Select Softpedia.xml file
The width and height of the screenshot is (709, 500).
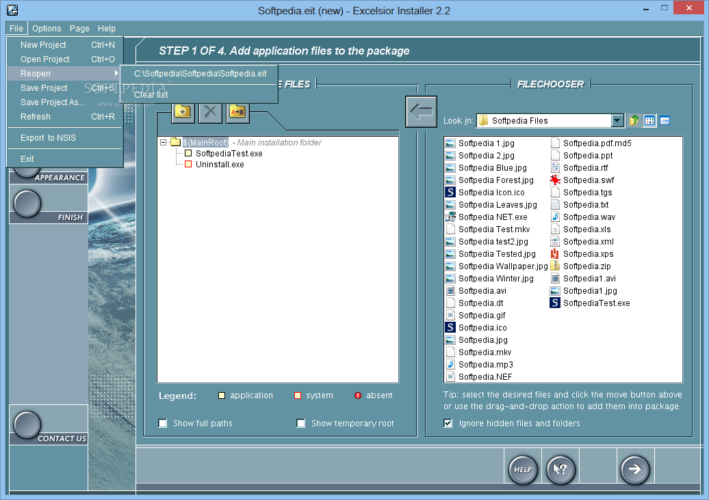[582, 242]
